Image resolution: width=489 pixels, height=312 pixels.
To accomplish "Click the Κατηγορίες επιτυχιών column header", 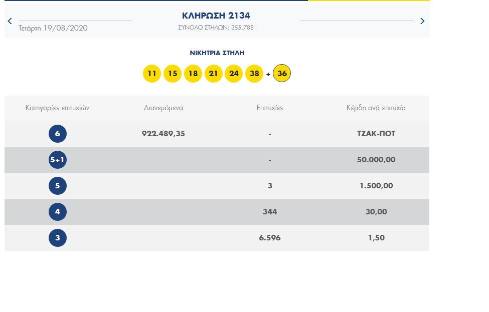I will click(x=58, y=108).
